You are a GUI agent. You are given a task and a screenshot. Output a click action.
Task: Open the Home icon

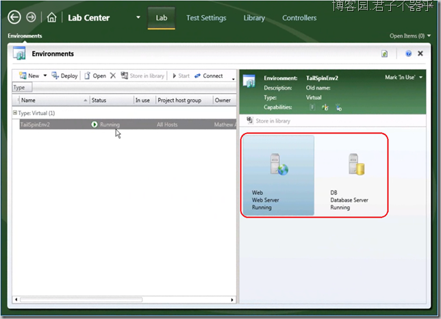tap(51, 17)
